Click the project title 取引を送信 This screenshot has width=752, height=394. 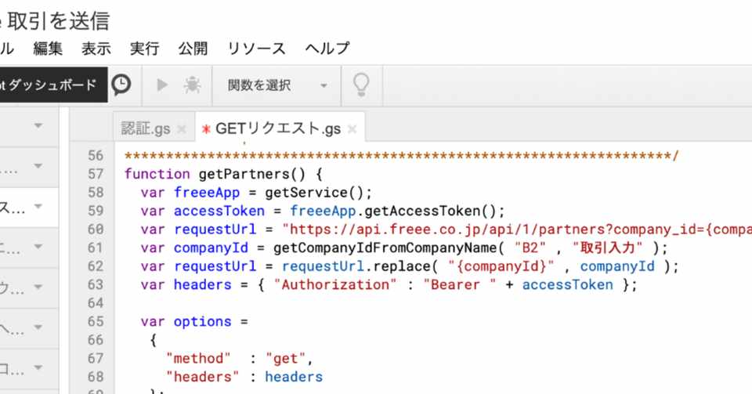(x=64, y=19)
